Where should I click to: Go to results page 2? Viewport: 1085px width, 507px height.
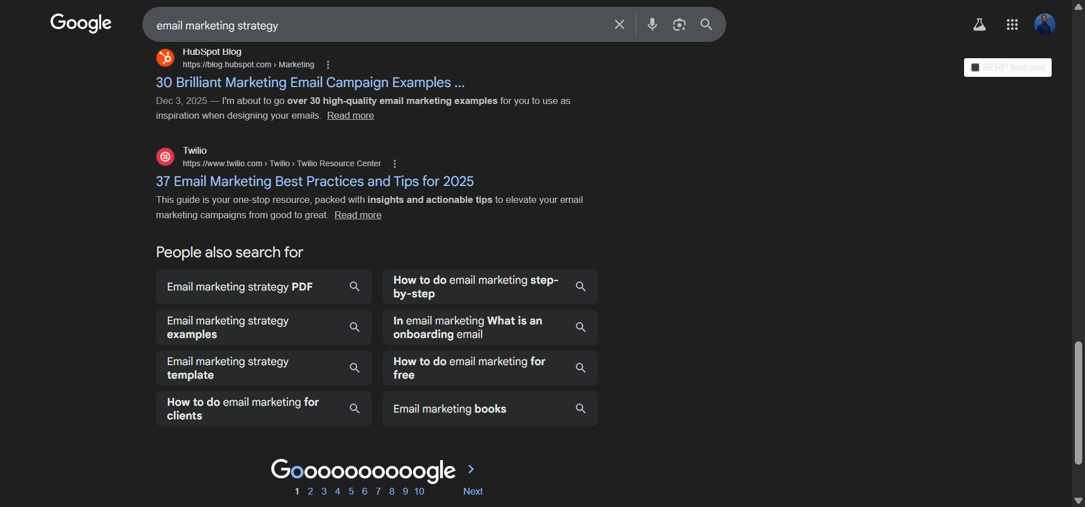(310, 491)
